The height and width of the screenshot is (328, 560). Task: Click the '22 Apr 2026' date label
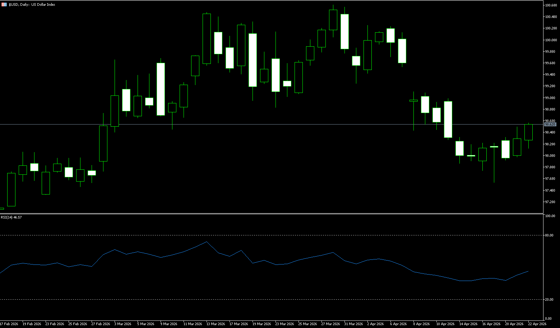point(537,324)
